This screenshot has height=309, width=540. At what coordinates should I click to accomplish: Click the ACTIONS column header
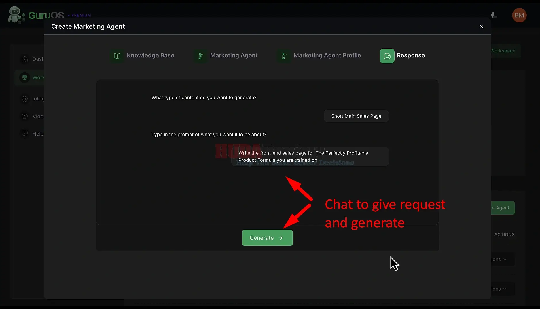(x=504, y=234)
